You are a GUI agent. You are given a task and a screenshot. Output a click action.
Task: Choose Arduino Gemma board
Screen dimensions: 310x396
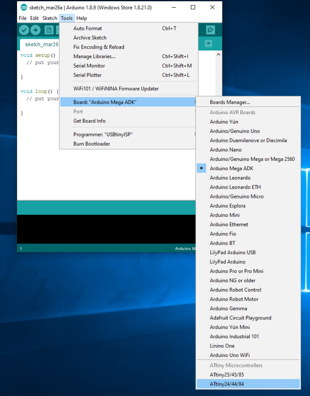248,309
